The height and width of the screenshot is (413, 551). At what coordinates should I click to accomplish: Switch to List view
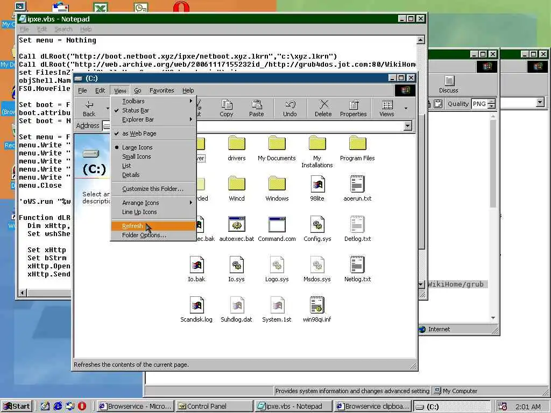pos(153,166)
